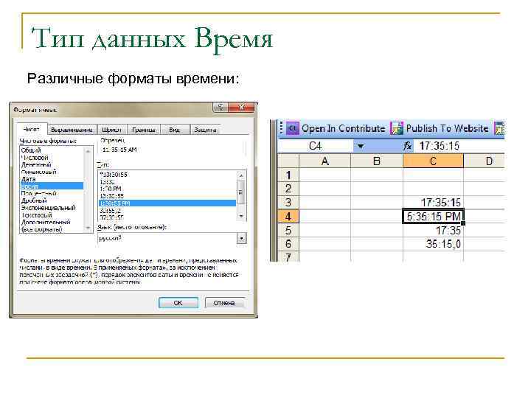Select the 1:30 PM time type
Image resolution: width=531 pixels, height=398 pixels.
167,189
